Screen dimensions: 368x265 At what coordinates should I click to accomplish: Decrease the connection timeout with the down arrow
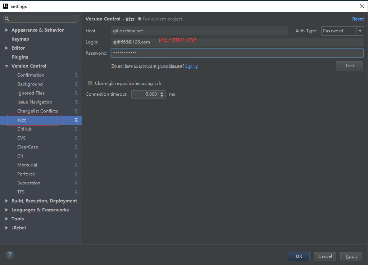tap(162, 96)
